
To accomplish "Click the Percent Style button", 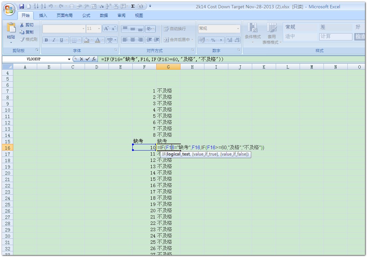I will click(x=213, y=40).
